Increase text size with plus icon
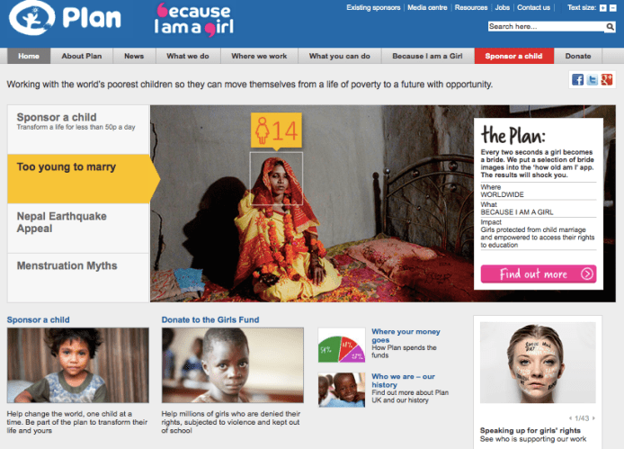 tap(603, 8)
